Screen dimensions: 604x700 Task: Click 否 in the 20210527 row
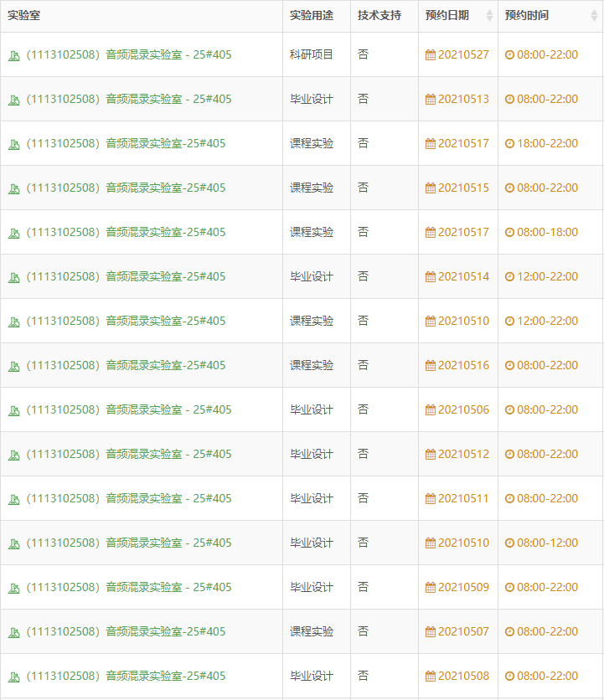[x=364, y=55]
